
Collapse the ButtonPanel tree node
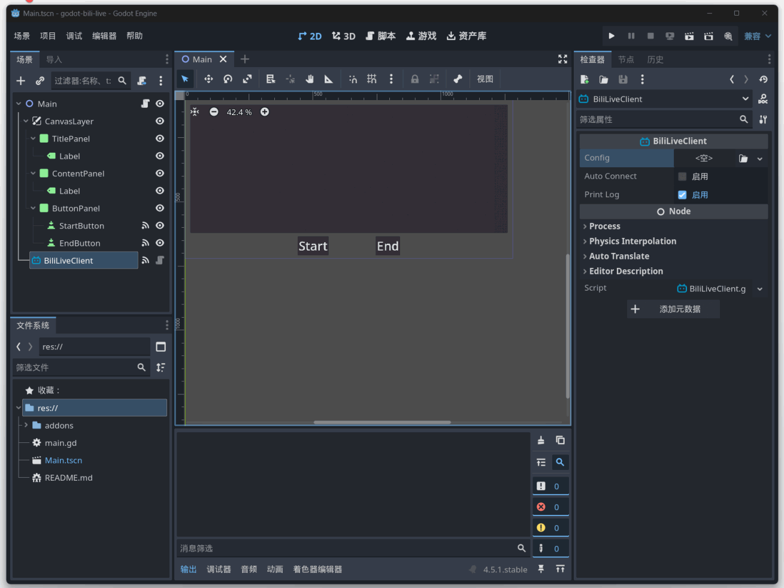click(x=33, y=208)
